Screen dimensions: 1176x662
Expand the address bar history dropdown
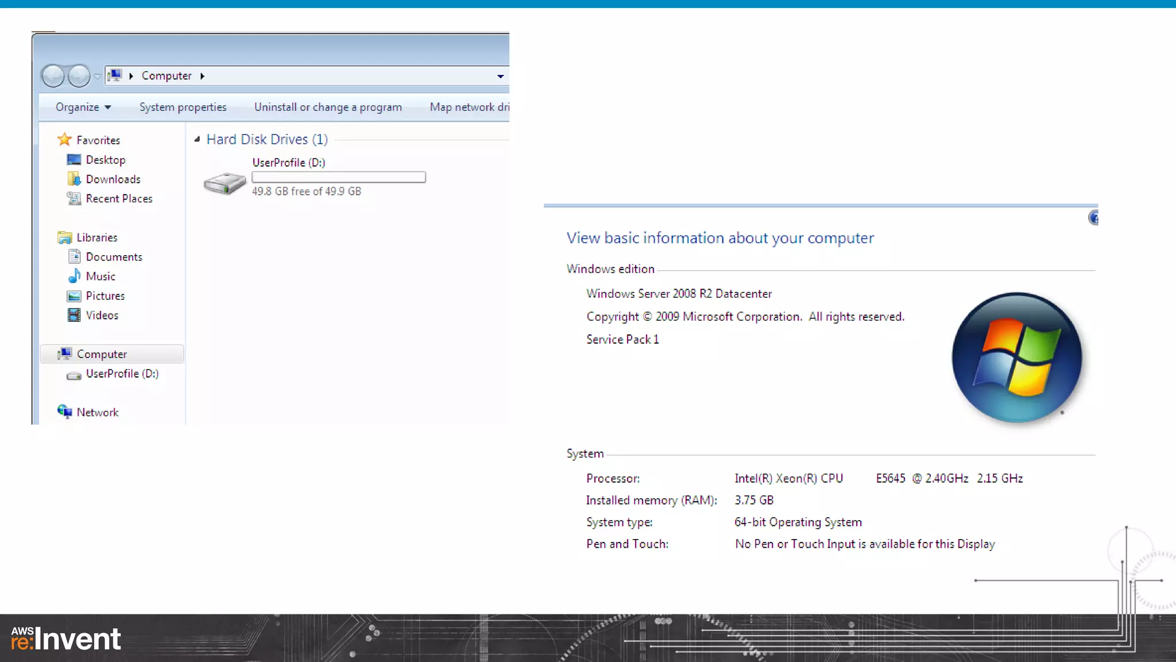point(500,76)
